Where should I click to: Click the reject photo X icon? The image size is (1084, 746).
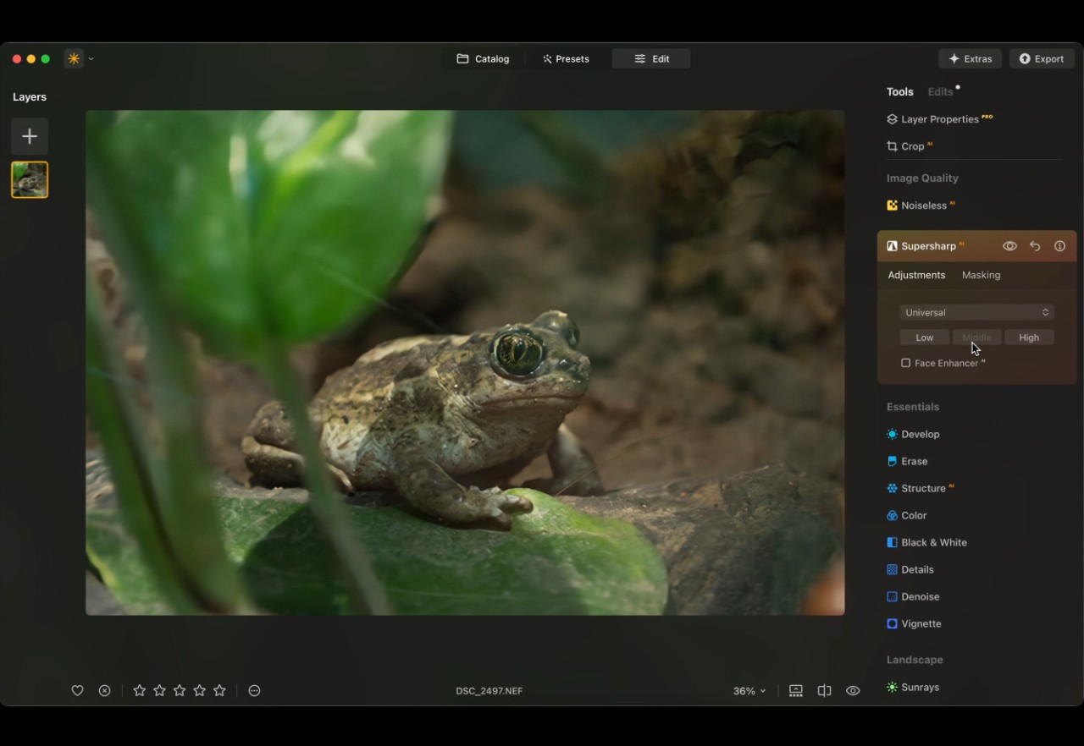[x=104, y=690]
